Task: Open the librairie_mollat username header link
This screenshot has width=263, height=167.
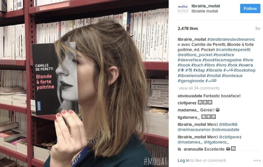Action: click(206, 6)
